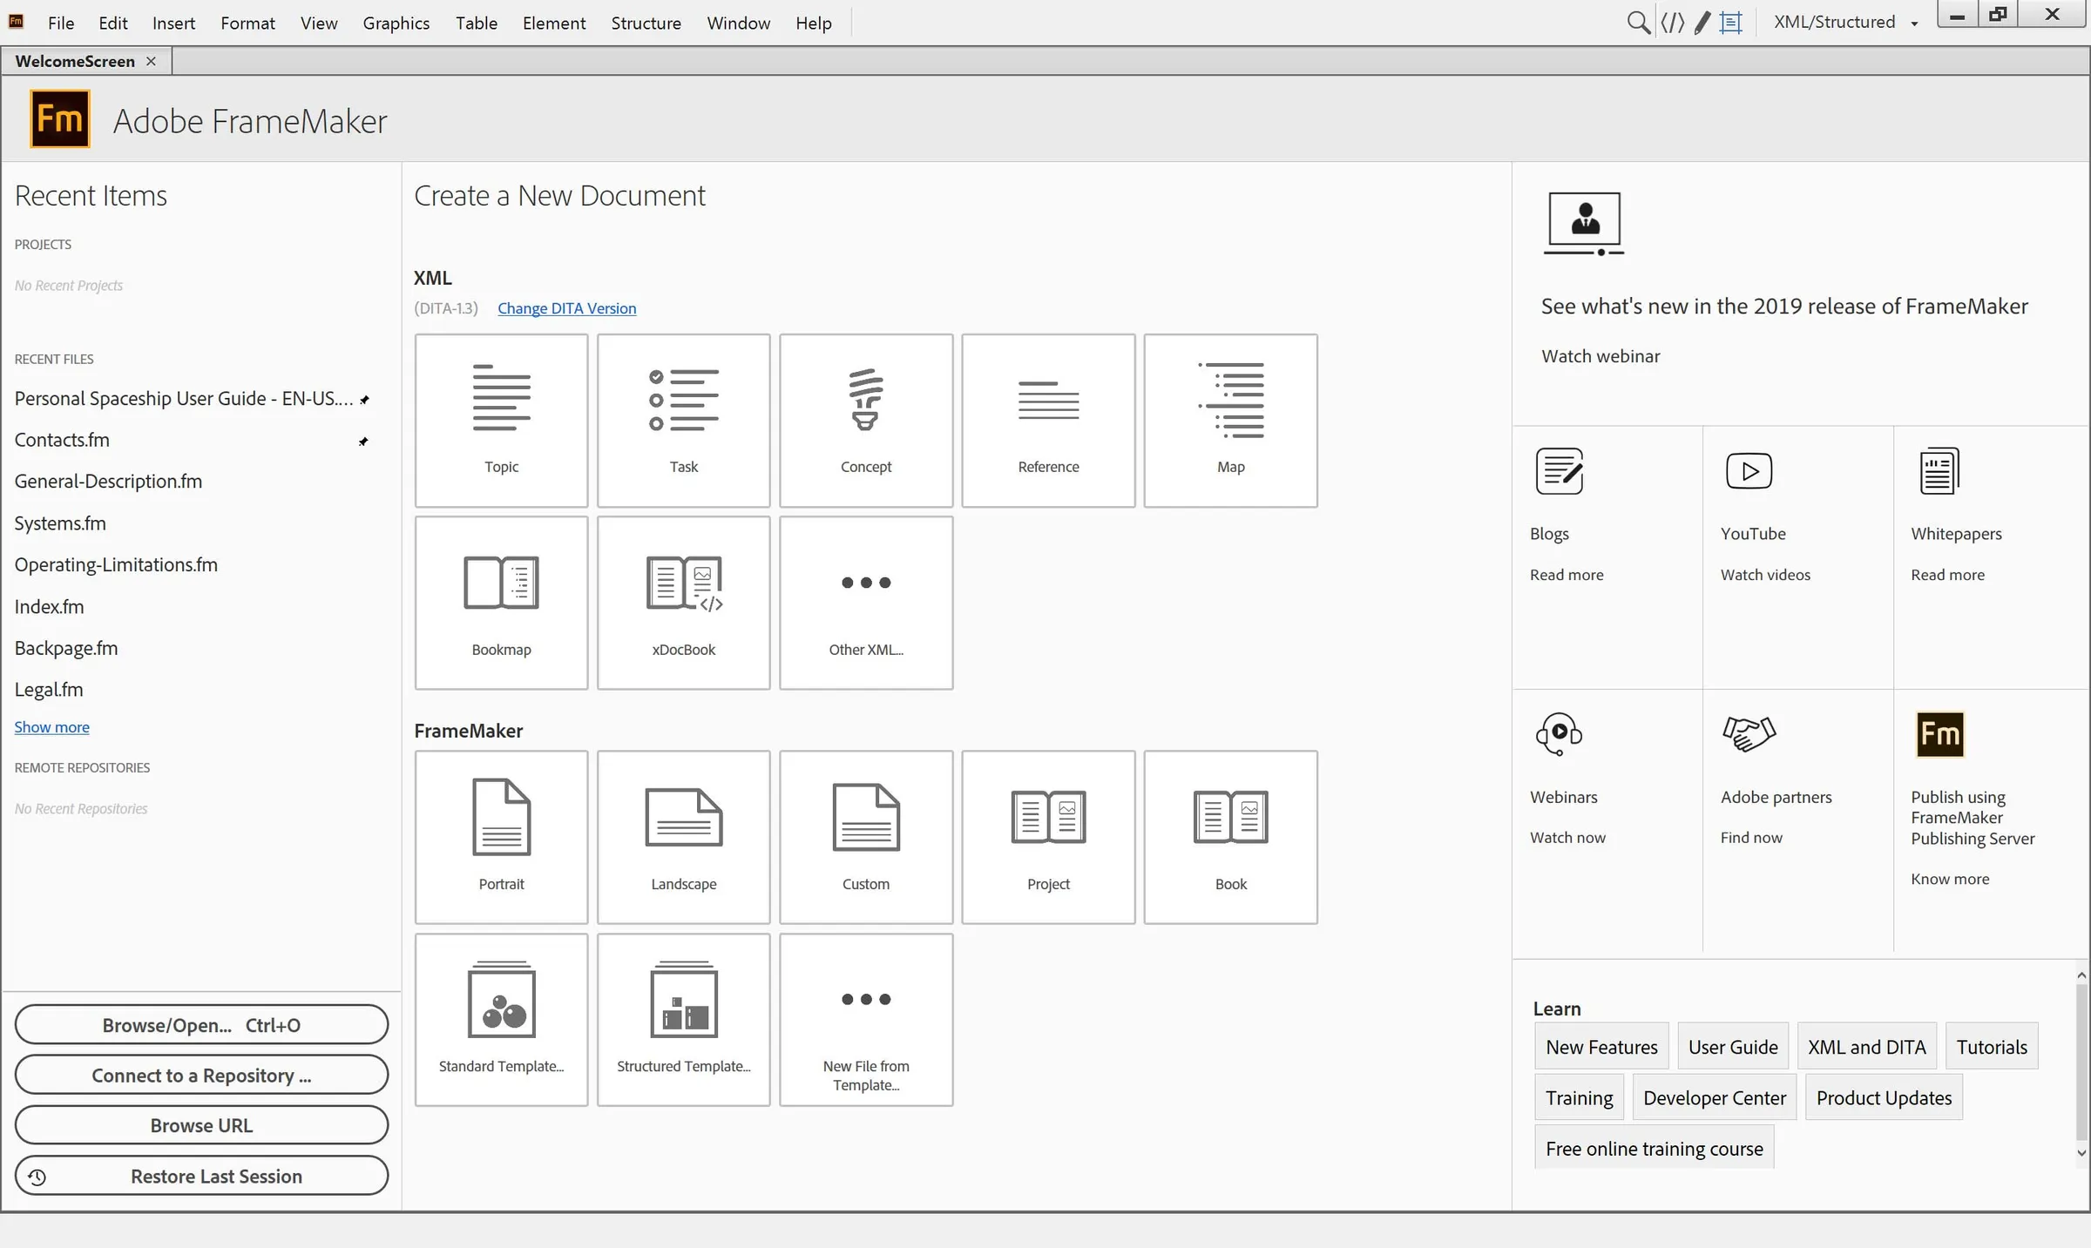Image resolution: width=2091 pixels, height=1248 pixels.
Task: Open the search tool in the title bar
Action: [1638, 22]
